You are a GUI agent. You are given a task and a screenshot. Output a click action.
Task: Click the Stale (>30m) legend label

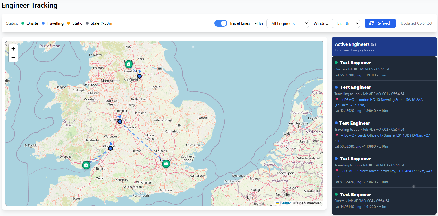point(102,23)
